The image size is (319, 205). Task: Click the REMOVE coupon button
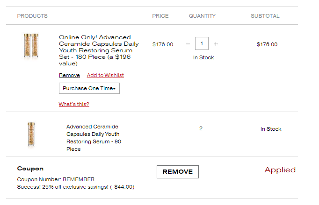tap(178, 172)
